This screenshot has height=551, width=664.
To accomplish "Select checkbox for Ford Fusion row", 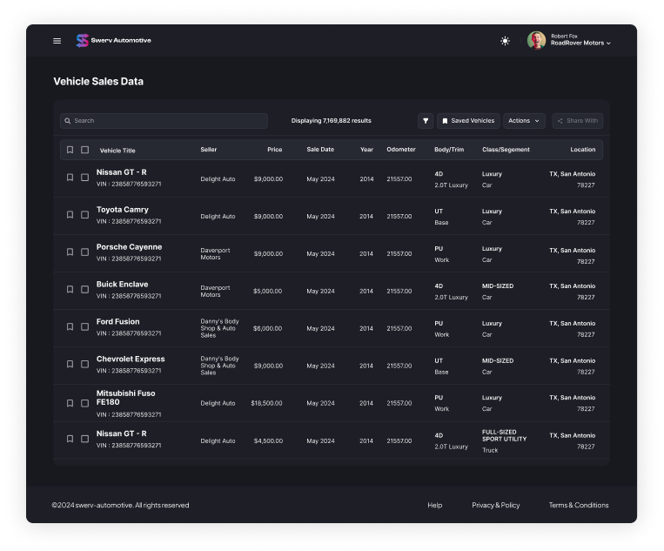I will pos(84,326).
